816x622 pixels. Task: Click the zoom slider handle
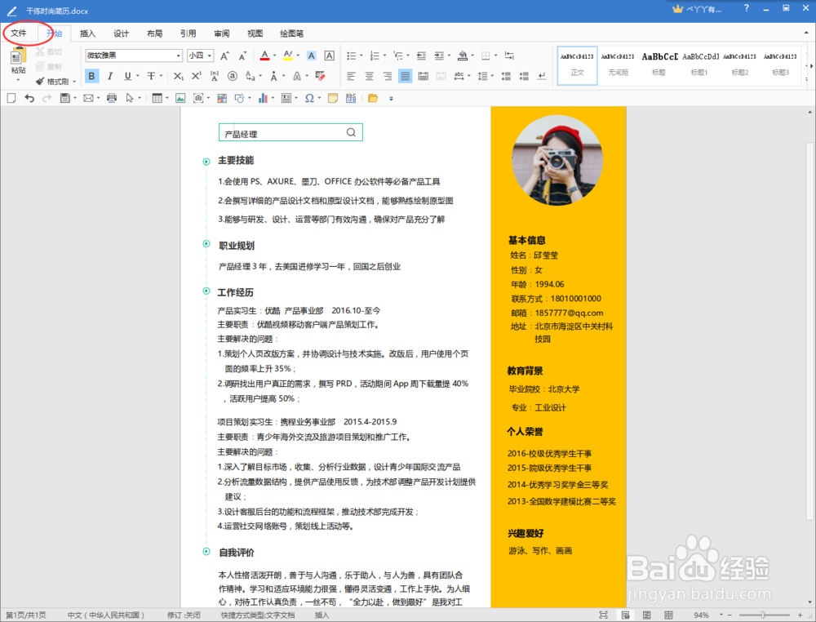tap(763, 615)
